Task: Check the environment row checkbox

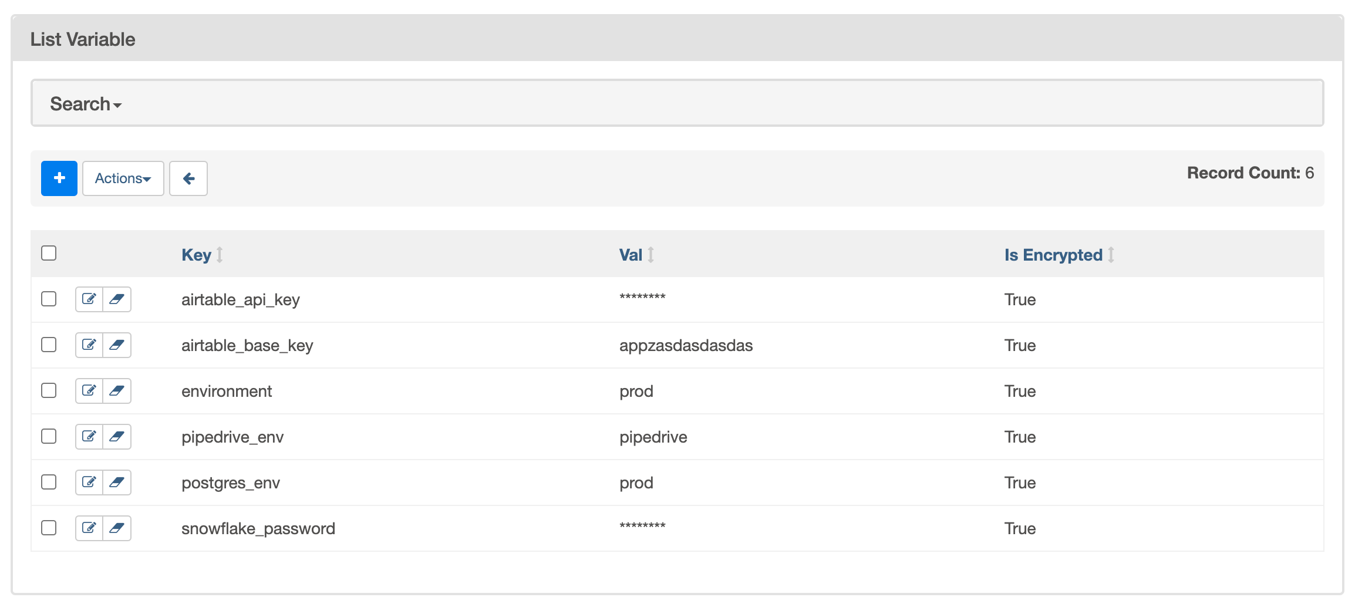Action: 49,390
